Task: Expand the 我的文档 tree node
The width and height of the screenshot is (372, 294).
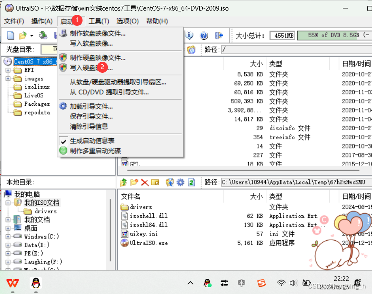Action: click(x=8, y=220)
